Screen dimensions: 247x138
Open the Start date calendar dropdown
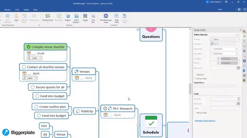click(x=237, y=49)
